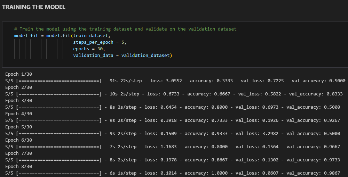Click the Epoch 3/30 output line
Image resolution: width=348 pixels, height=177 pixels.
[x=19, y=100]
